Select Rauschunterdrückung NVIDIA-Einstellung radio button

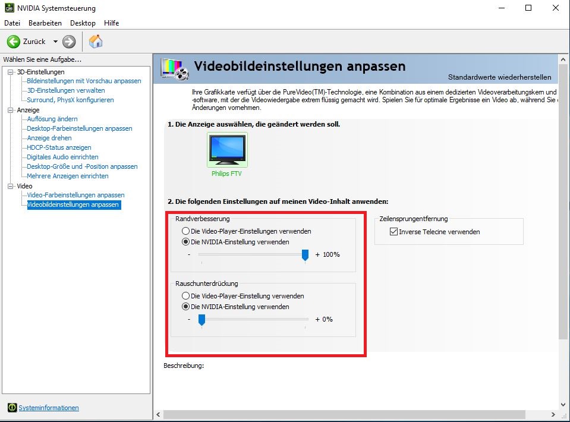[x=186, y=307]
